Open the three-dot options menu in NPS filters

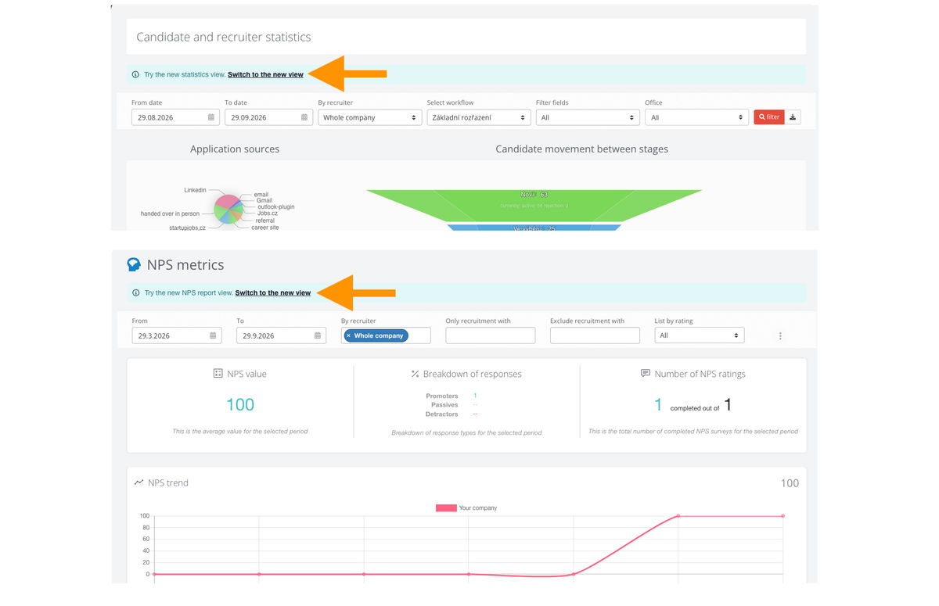point(780,335)
